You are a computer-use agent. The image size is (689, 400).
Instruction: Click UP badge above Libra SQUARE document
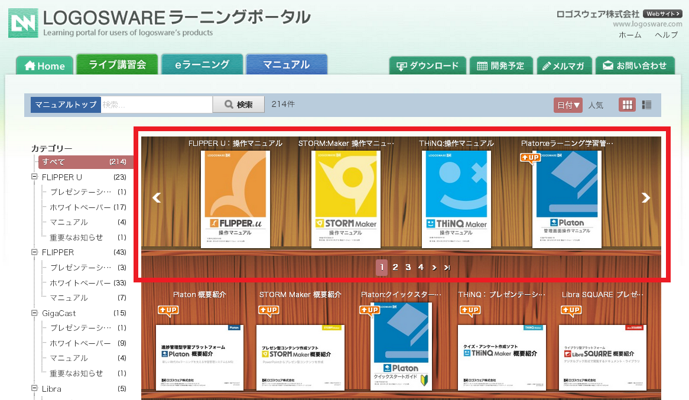(571, 310)
